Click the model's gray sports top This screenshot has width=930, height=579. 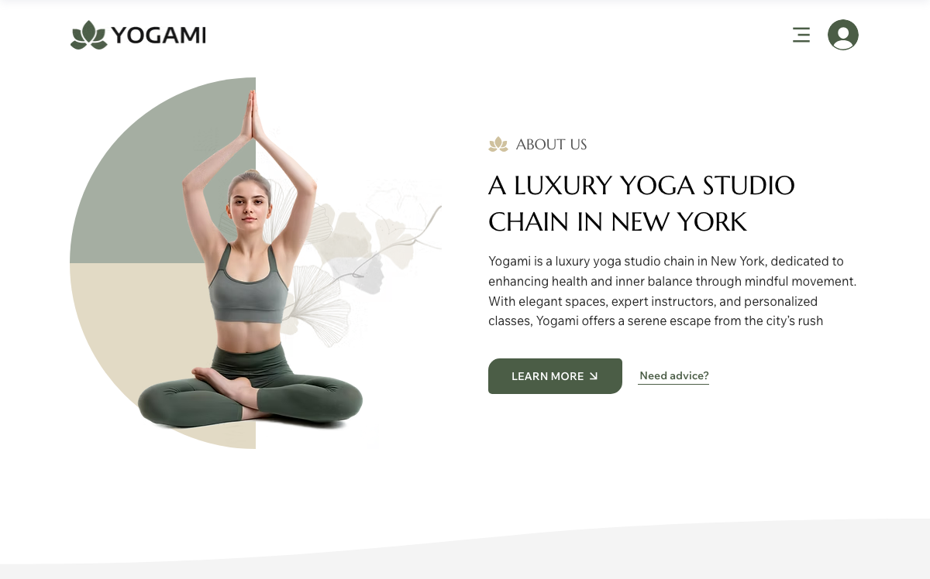click(x=249, y=285)
